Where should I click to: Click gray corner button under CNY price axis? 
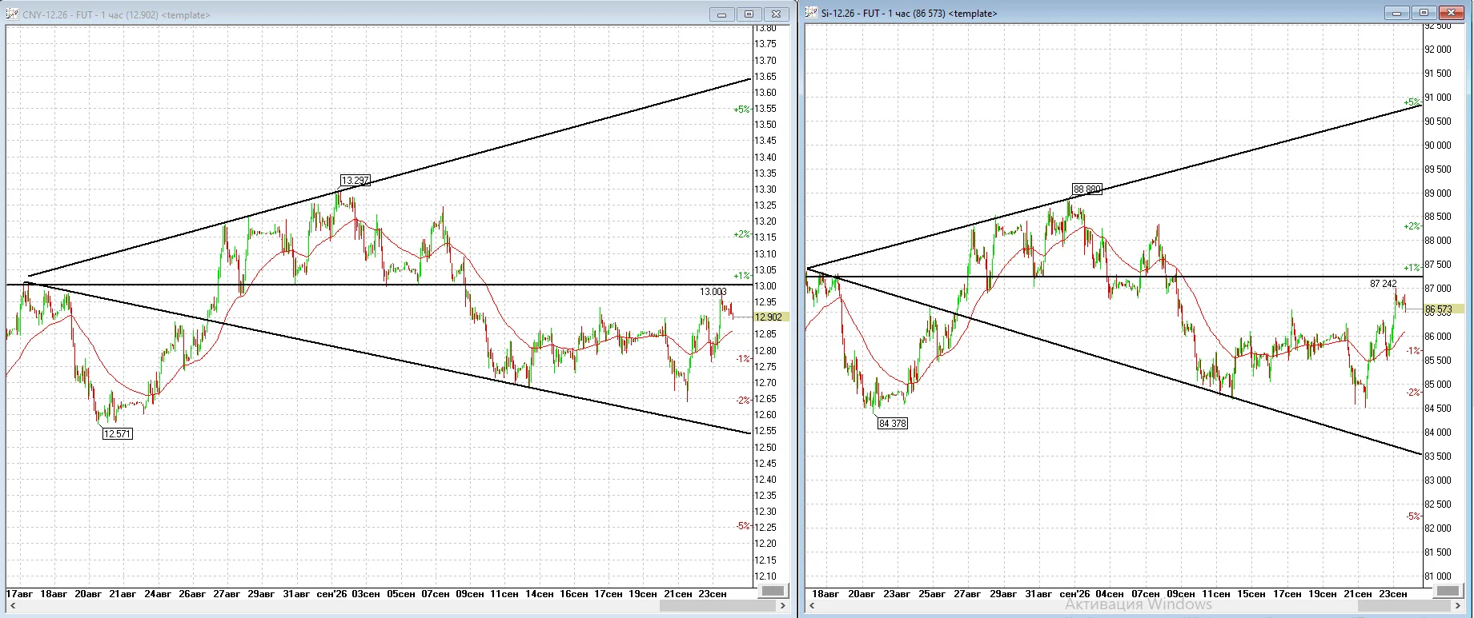pyautogui.click(x=773, y=591)
